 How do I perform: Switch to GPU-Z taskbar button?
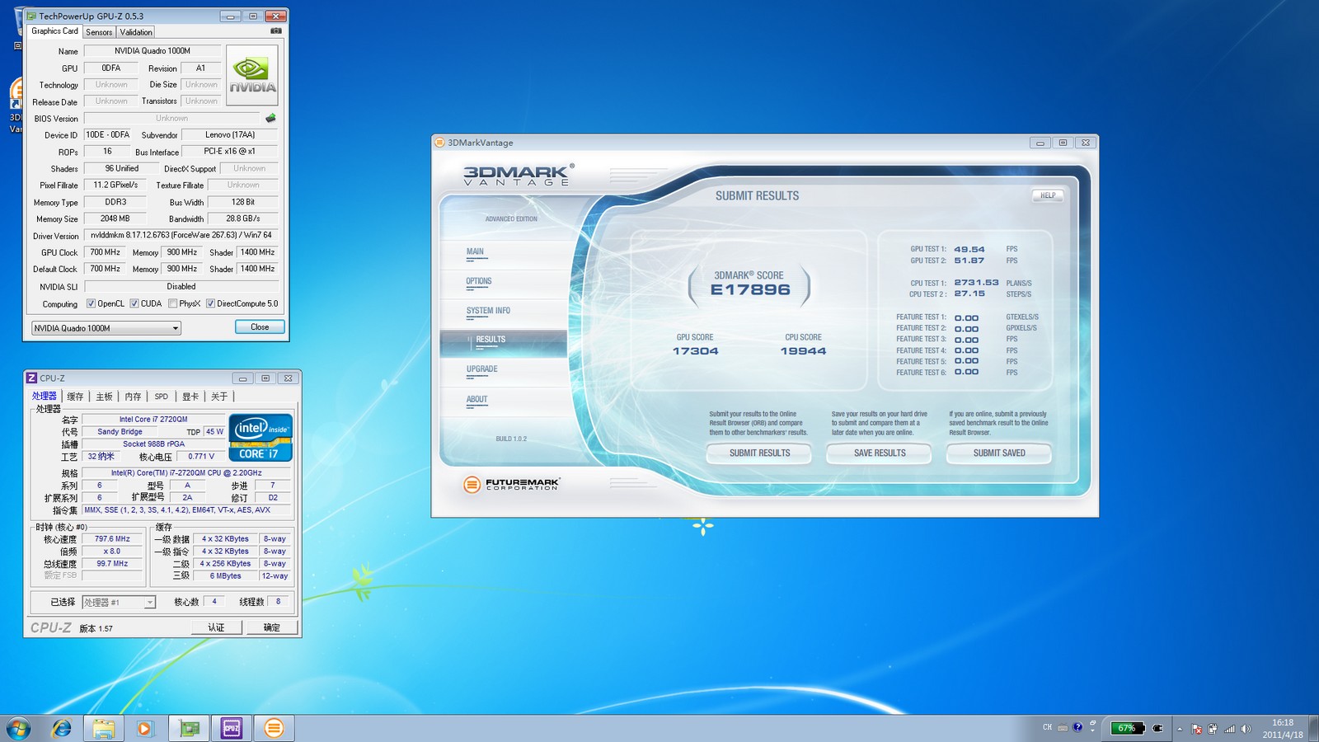point(190,728)
